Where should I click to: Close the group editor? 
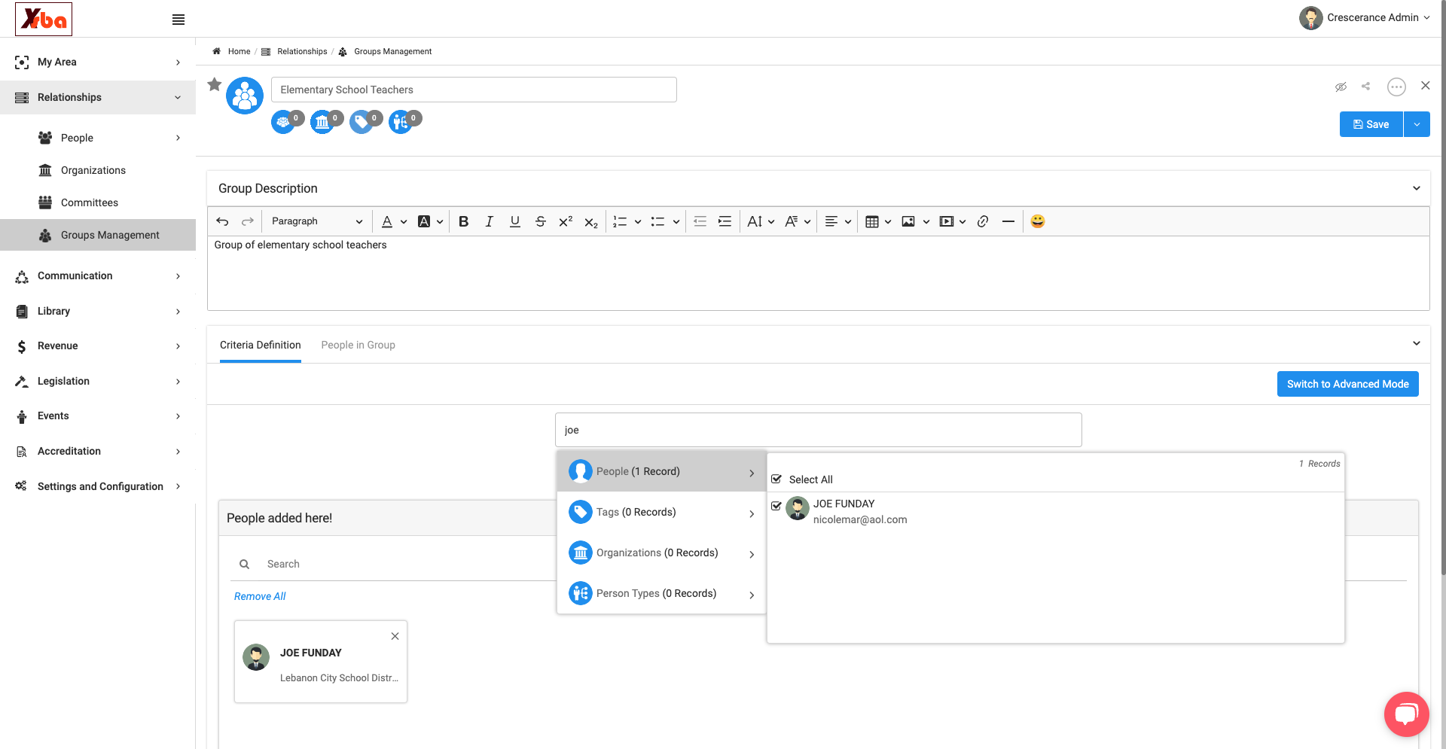point(1426,86)
